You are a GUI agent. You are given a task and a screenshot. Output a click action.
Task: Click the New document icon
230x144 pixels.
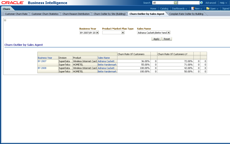click(x=193, y=9)
